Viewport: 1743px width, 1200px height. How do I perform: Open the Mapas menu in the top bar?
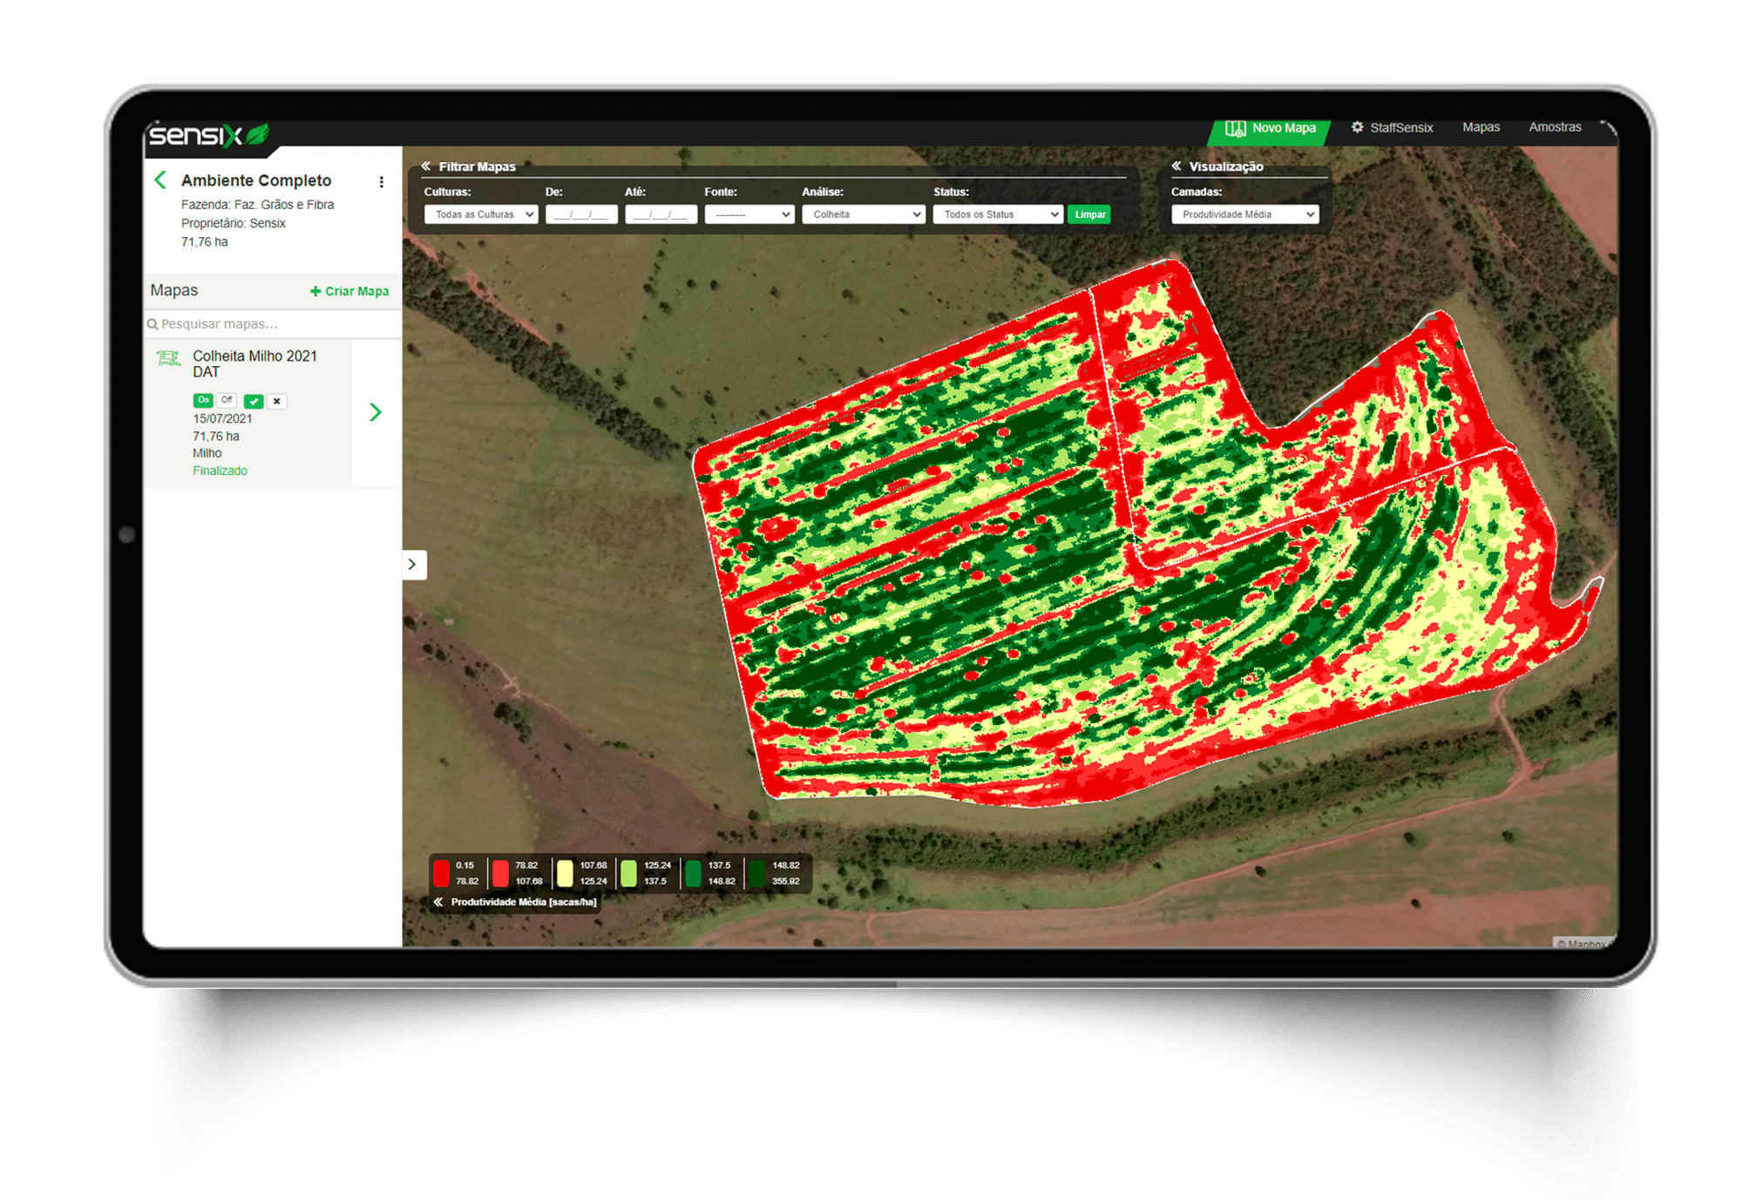[x=1481, y=127]
